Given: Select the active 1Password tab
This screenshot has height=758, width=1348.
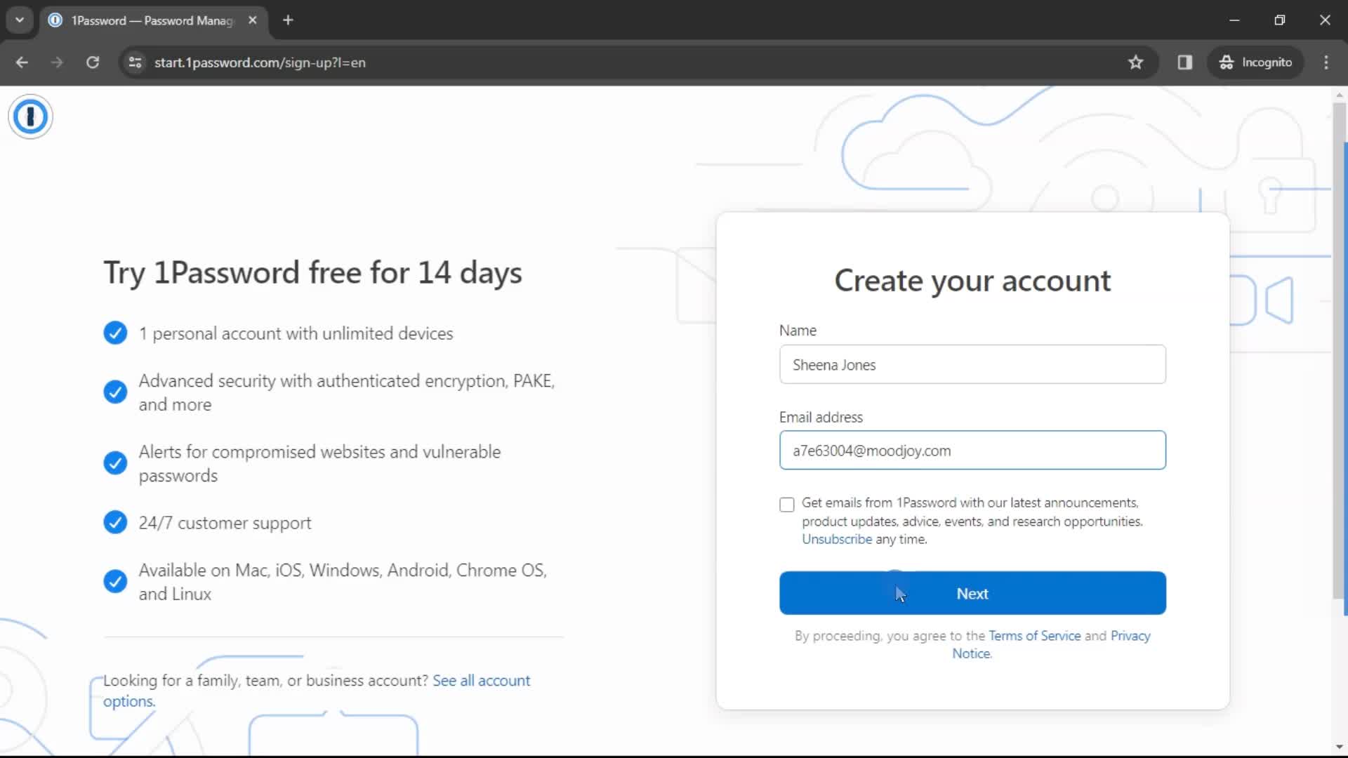Looking at the screenshot, I should [152, 20].
